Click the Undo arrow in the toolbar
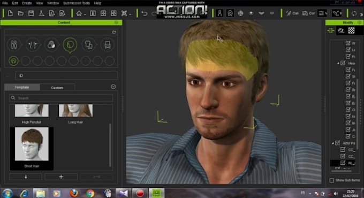 (145, 13)
